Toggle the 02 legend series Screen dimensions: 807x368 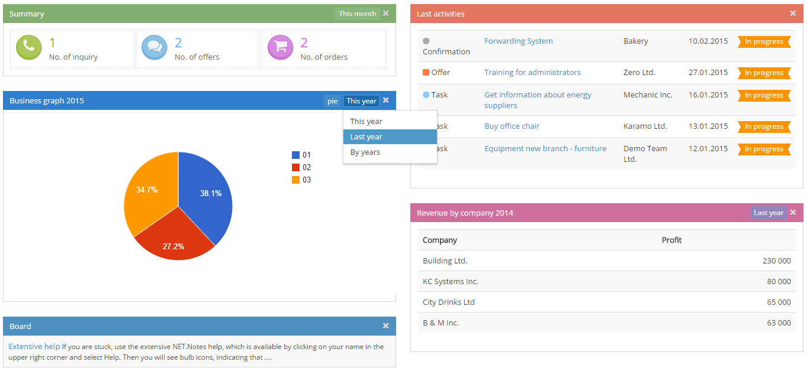[301, 168]
